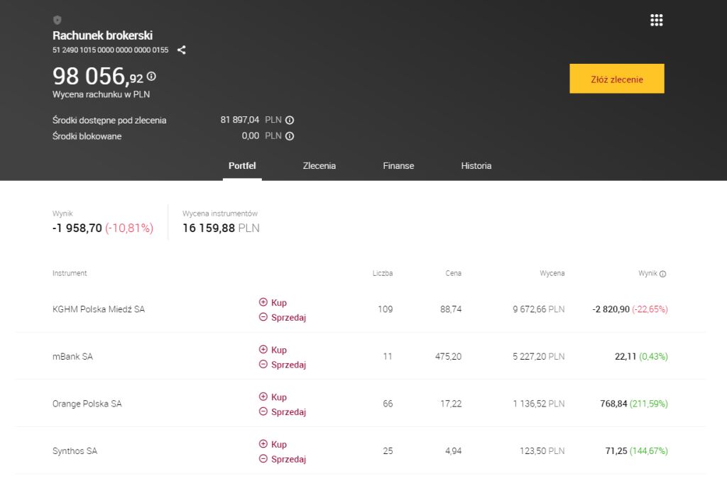Click info icon beside Wynik column header
Viewport: 727px width, 493px height.
click(663, 274)
